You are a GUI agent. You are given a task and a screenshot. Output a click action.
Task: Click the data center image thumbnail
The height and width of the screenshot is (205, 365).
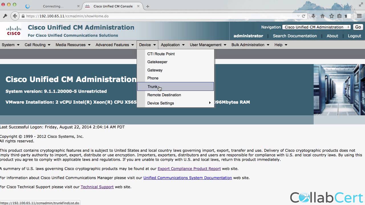point(339,90)
